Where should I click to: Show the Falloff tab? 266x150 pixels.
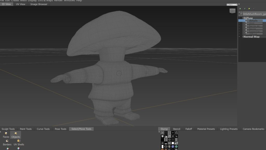coord(189,129)
